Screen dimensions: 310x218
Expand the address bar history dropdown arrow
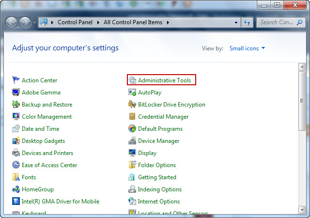pyautogui.click(x=236, y=22)
